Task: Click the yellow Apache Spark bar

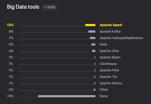Action: tap(90, 25)
